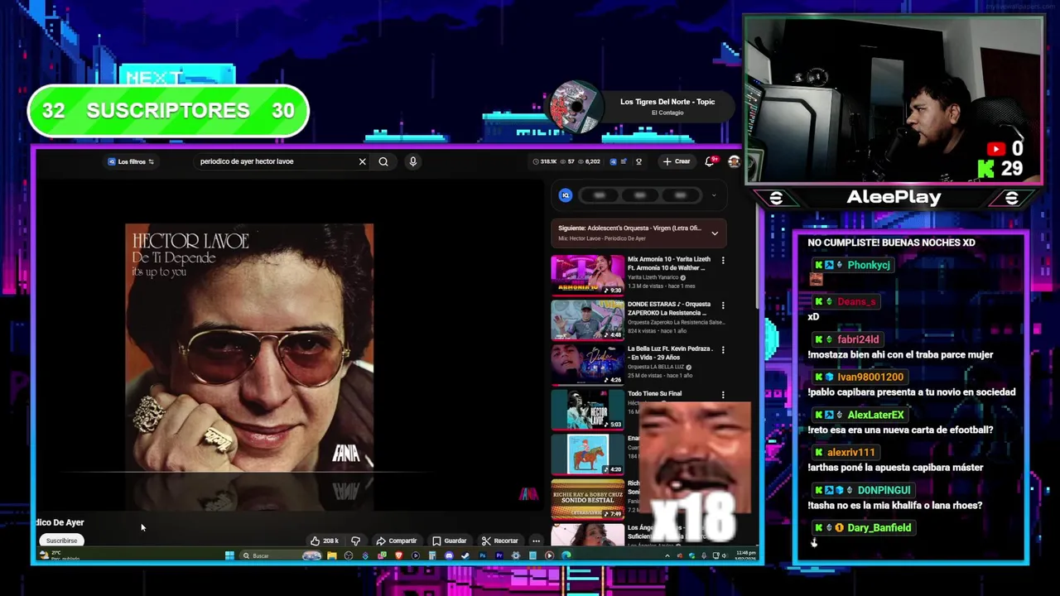Image resolution: width=1060 pixels, height=596 pixels.
Task: Open Premiere Pro from the taskbar
Action: [x=499, y=555]
